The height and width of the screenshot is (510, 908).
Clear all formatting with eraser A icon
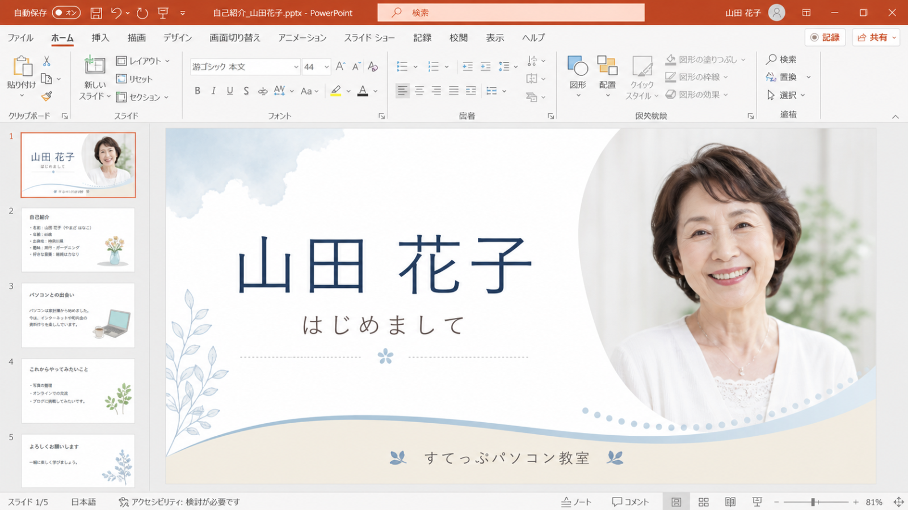tap(373, 66)
